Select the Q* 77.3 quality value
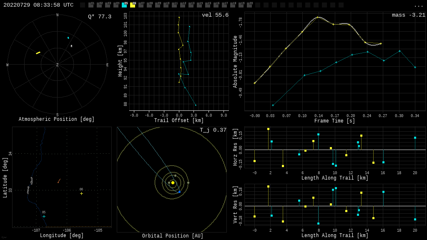Viewport: 427px width, 240px height. pos(99,17)
